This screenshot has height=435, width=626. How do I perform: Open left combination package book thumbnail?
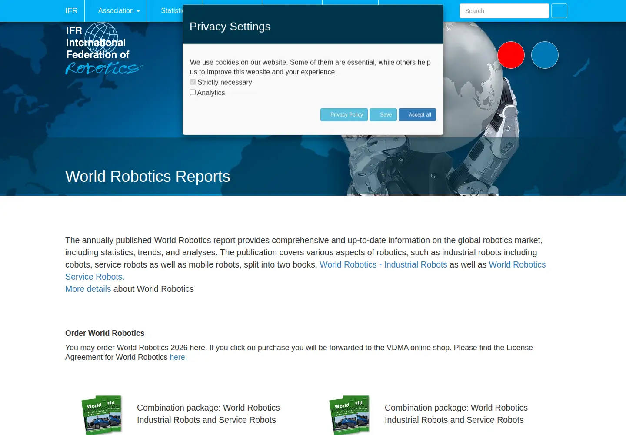tap(102, 414)
